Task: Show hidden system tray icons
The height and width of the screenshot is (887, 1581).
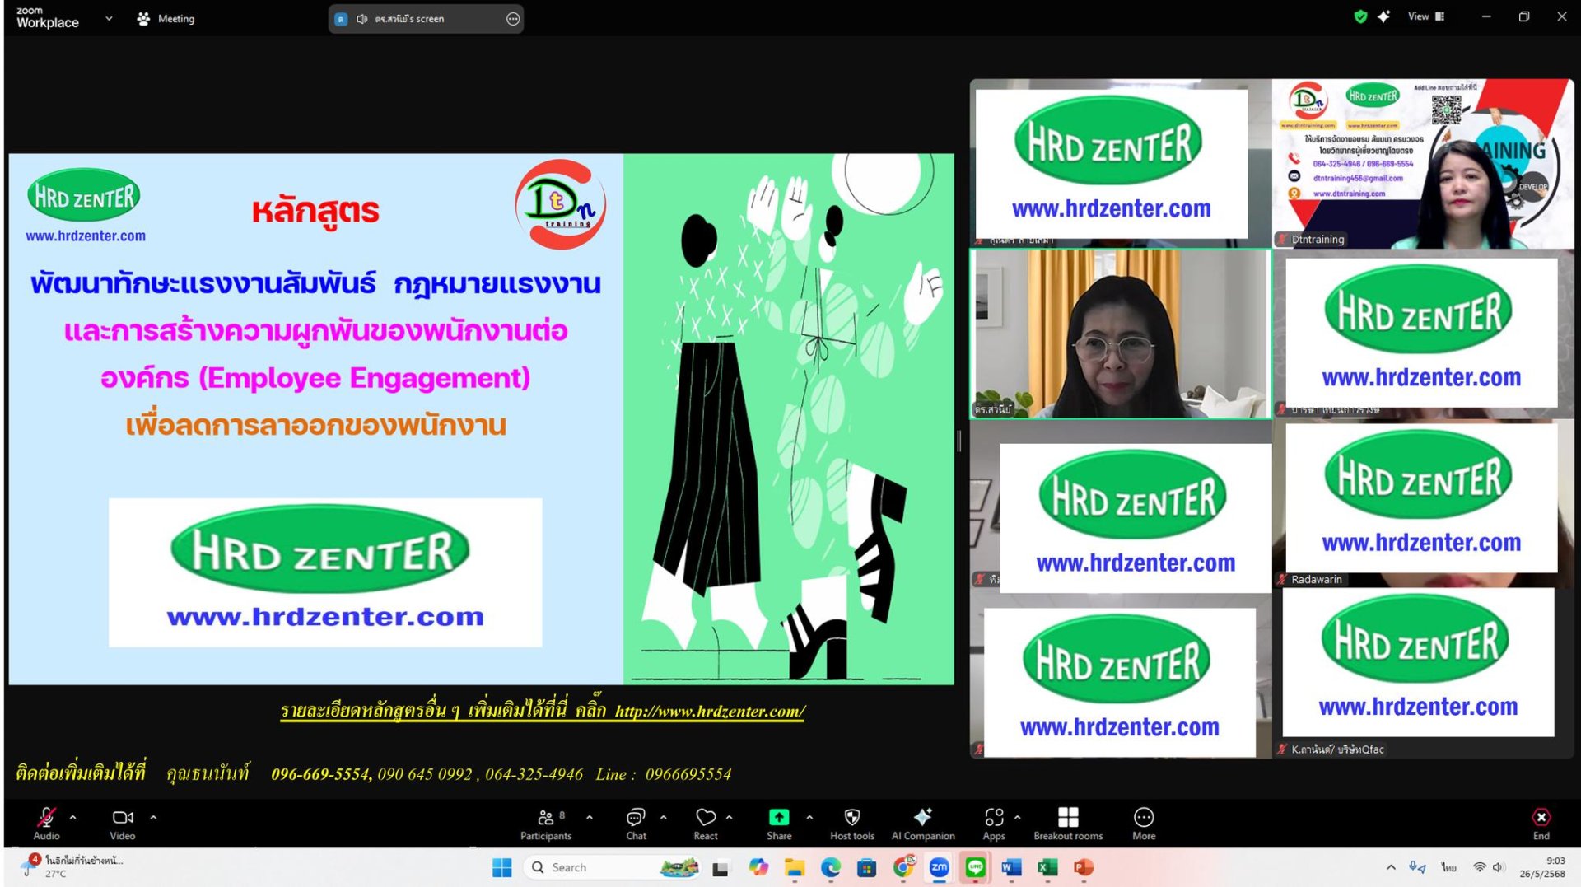Action: [x=1391, y=867]
